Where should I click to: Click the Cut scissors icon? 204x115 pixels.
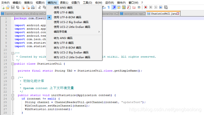(40, 8)
